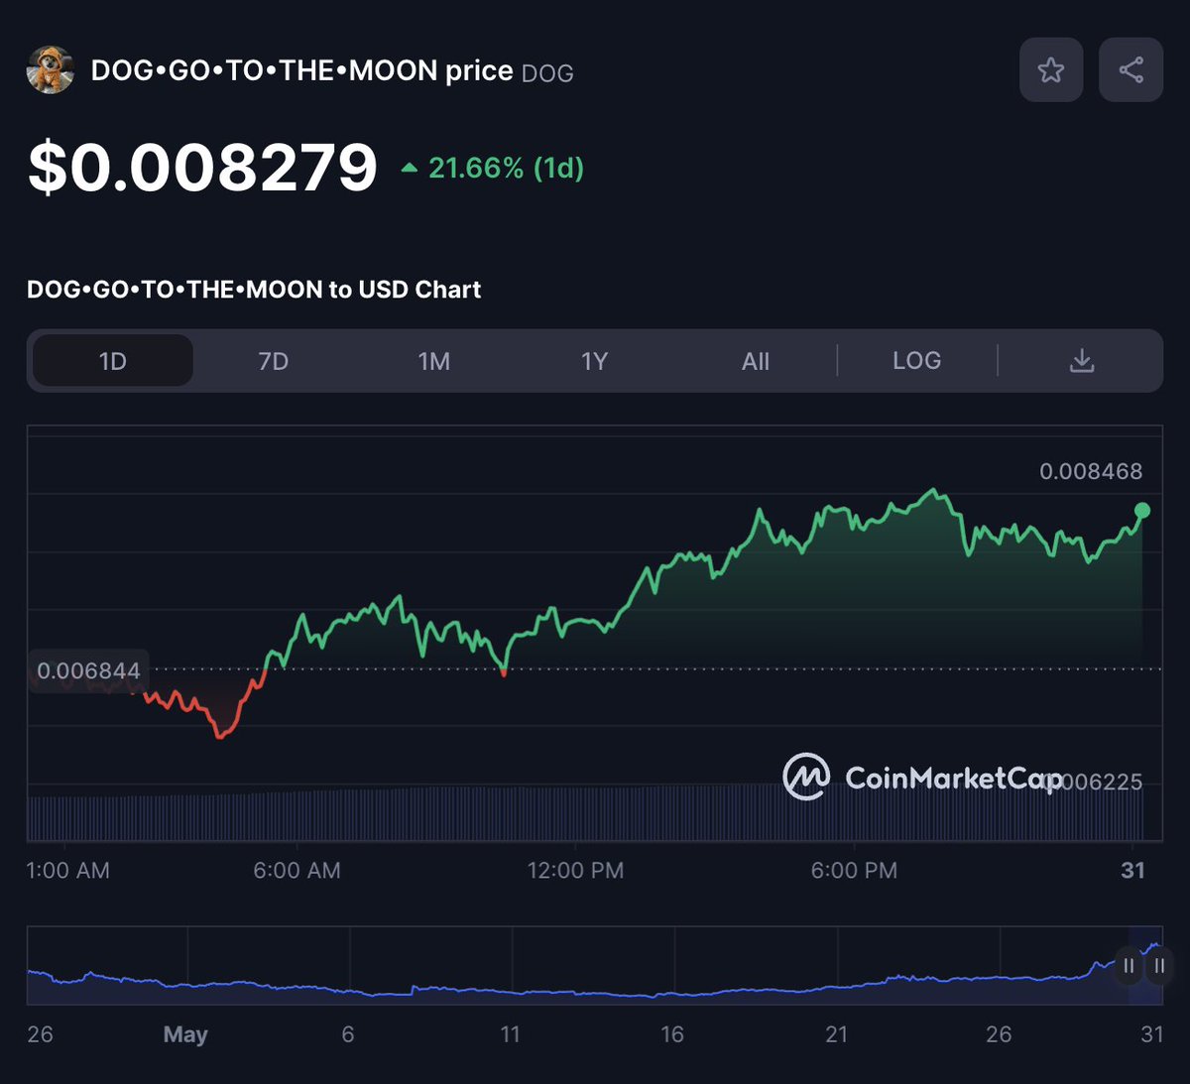The image size is (1190, 1084).
Task: Click the 0.008468 high price label
Action: tap(1091, 472)
